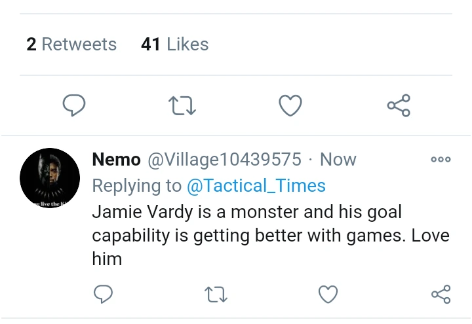The width and height of the screenshot is (472, 324).
Task: Open the Jamie Vardy reply tweet text
Action: (246, 236)
